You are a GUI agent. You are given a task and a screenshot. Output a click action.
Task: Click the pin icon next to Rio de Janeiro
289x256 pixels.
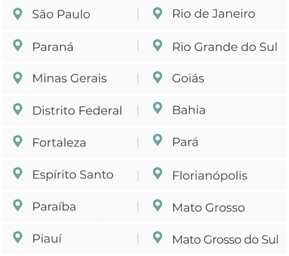click(x=158, y=13)
